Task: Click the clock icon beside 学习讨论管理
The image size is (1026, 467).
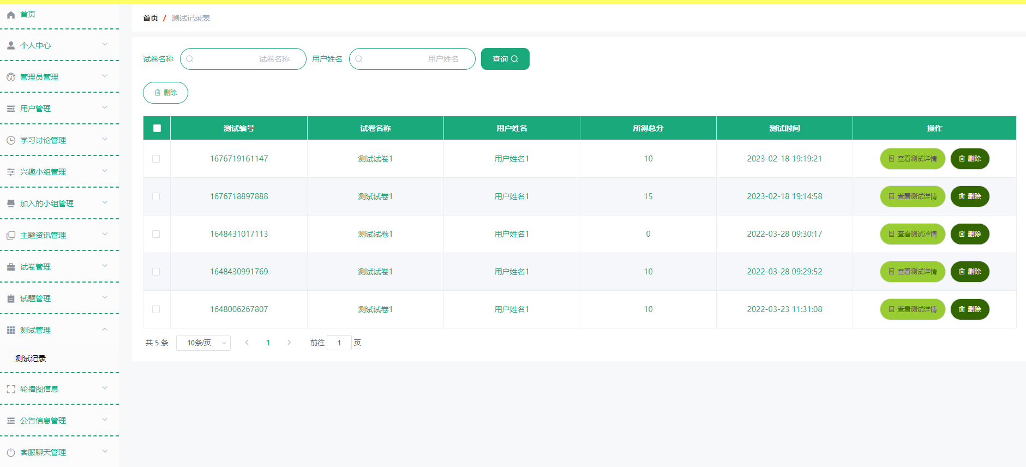Action: point(11,140)
